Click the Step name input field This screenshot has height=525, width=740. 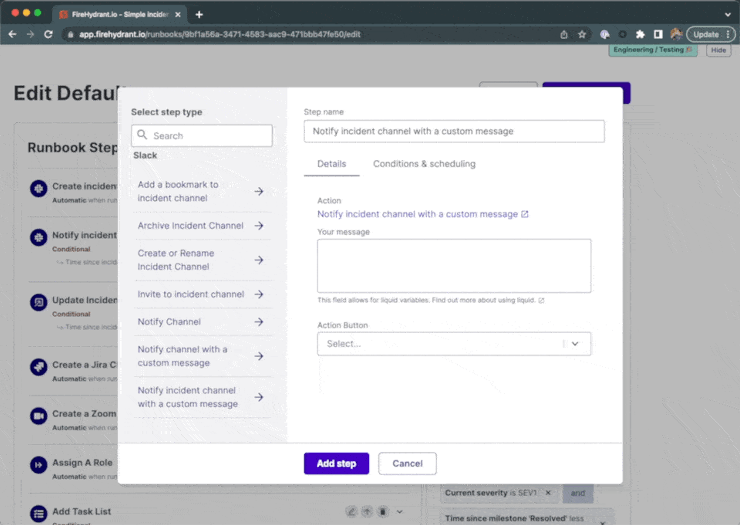coord(454,131)
